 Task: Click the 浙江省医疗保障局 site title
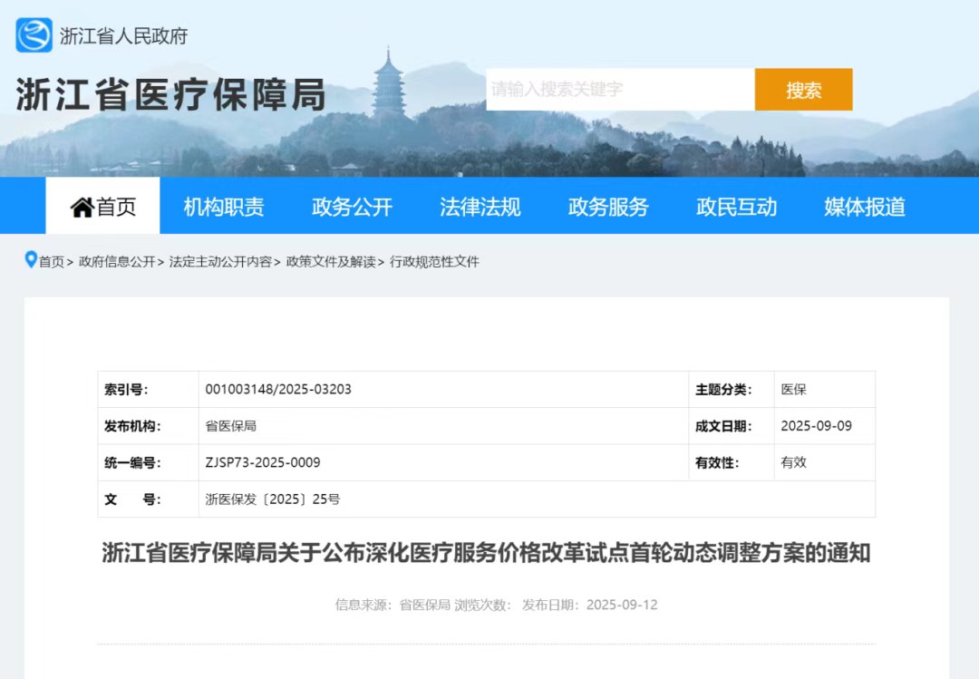[x=170, y=95]
